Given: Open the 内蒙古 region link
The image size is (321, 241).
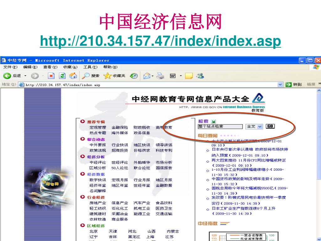Looking at the screenshot, I should click(x=173, y=231).
